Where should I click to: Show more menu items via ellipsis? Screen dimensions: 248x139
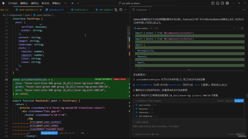tap(65, 3)
